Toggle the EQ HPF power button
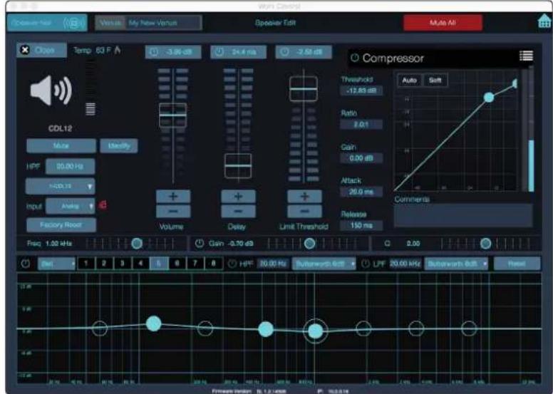Viewport: 553px width, 394px height. click(x=232, y=264)
